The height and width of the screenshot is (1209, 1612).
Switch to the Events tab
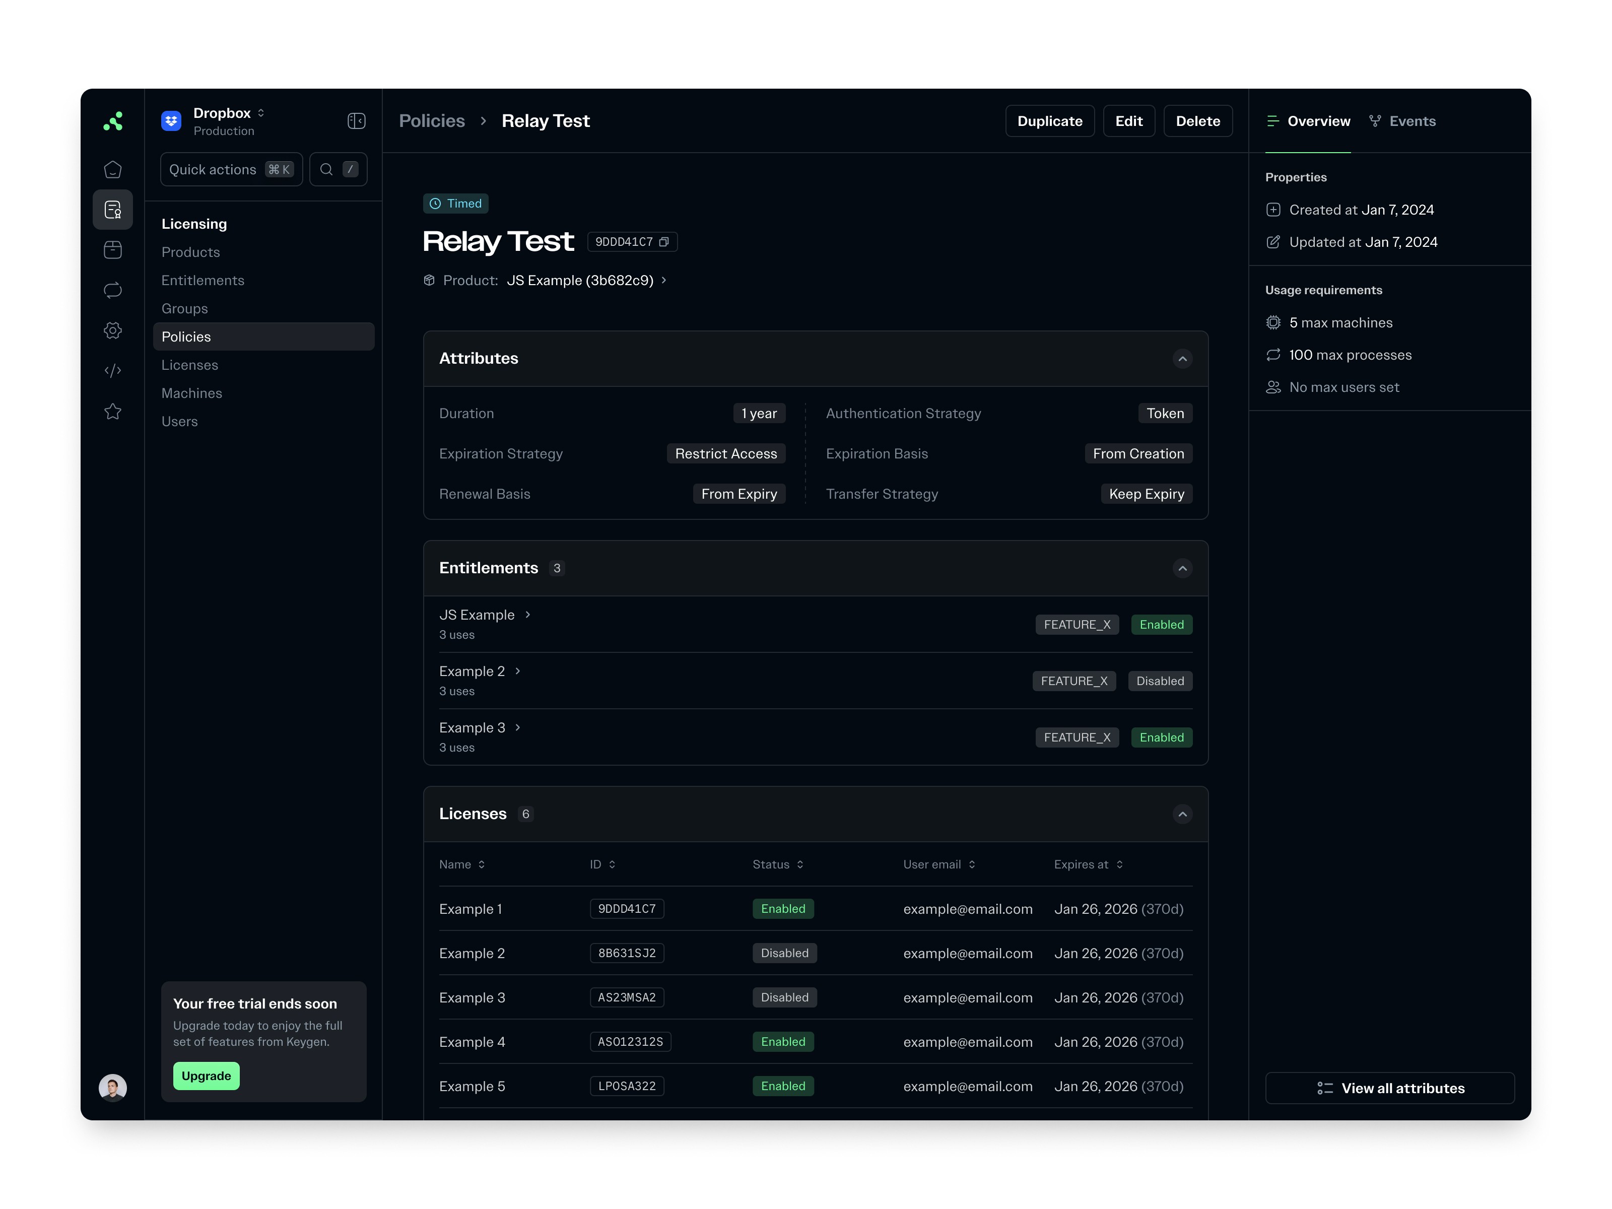coord(1402,121)
